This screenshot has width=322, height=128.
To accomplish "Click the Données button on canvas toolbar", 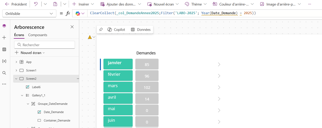I will pyautogui.click(x=141, y=30).
